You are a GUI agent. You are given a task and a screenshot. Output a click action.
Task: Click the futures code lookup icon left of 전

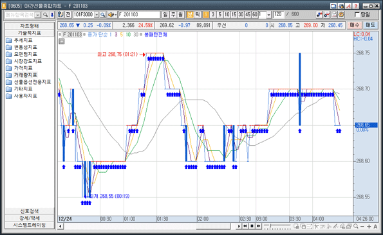61,15
